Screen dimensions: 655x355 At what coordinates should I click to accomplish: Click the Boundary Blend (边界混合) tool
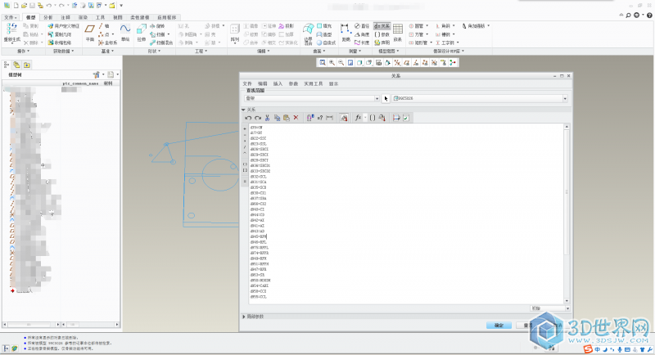pos(309,34)
